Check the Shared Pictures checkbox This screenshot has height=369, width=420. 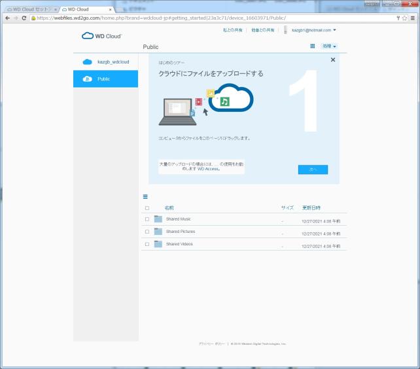147,232
